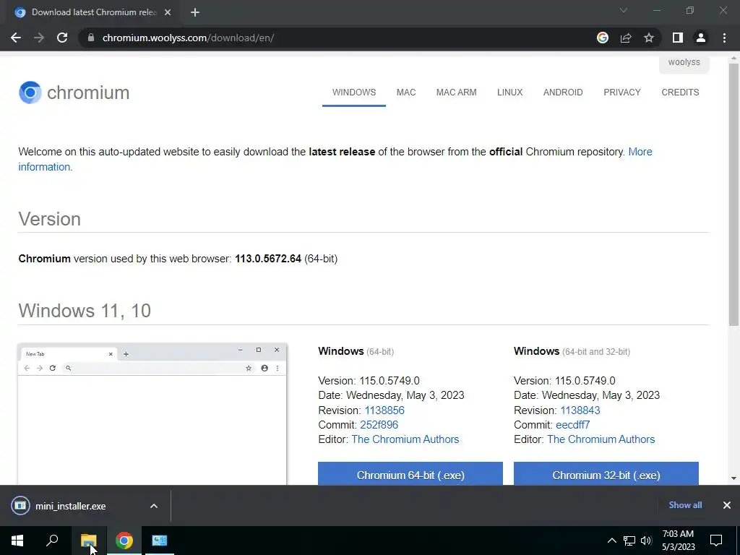Click the Chromium browser preview thumbnail
This screenshot has width=740, height=555.
[x=152, y=414]
